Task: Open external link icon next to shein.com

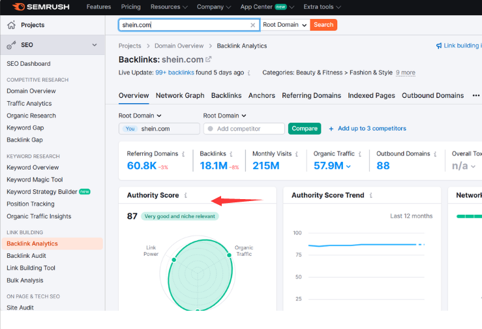Action: point(209,59)
